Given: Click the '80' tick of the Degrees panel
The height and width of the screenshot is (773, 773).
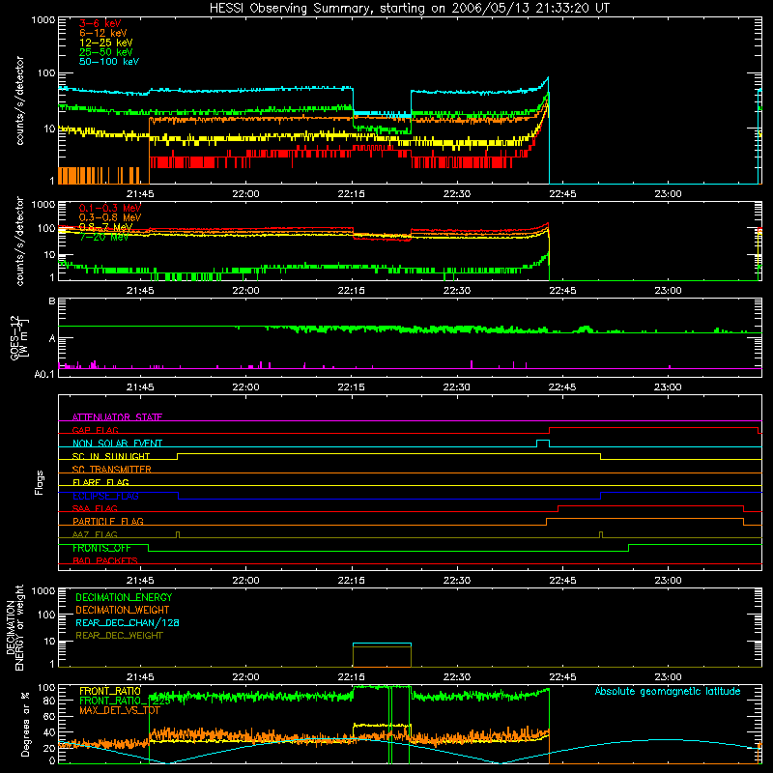Looking at the screenshot, I should [50, 701].
